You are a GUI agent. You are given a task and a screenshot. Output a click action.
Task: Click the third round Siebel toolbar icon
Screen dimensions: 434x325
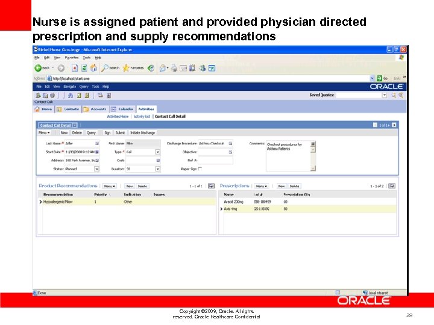pos(52,95)
